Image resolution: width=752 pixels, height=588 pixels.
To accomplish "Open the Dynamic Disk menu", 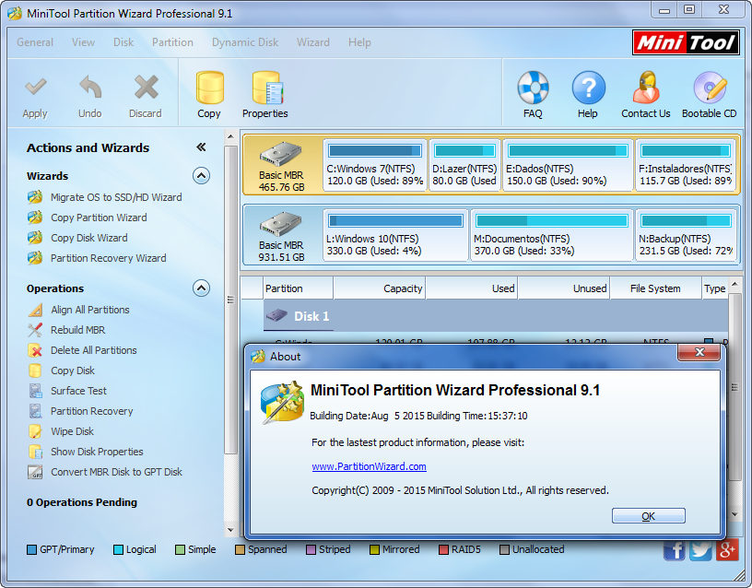I will (245, 42).
